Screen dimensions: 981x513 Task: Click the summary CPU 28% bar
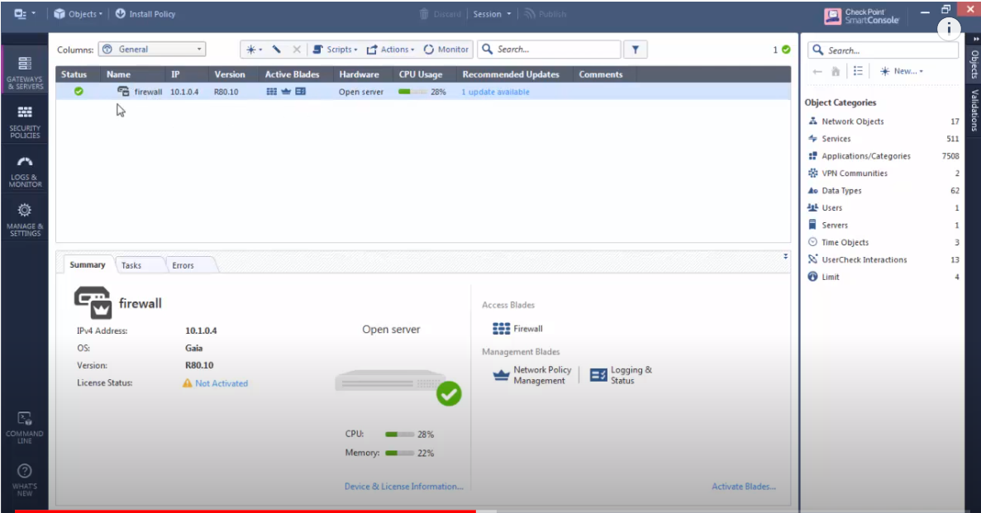click(400, 435)
